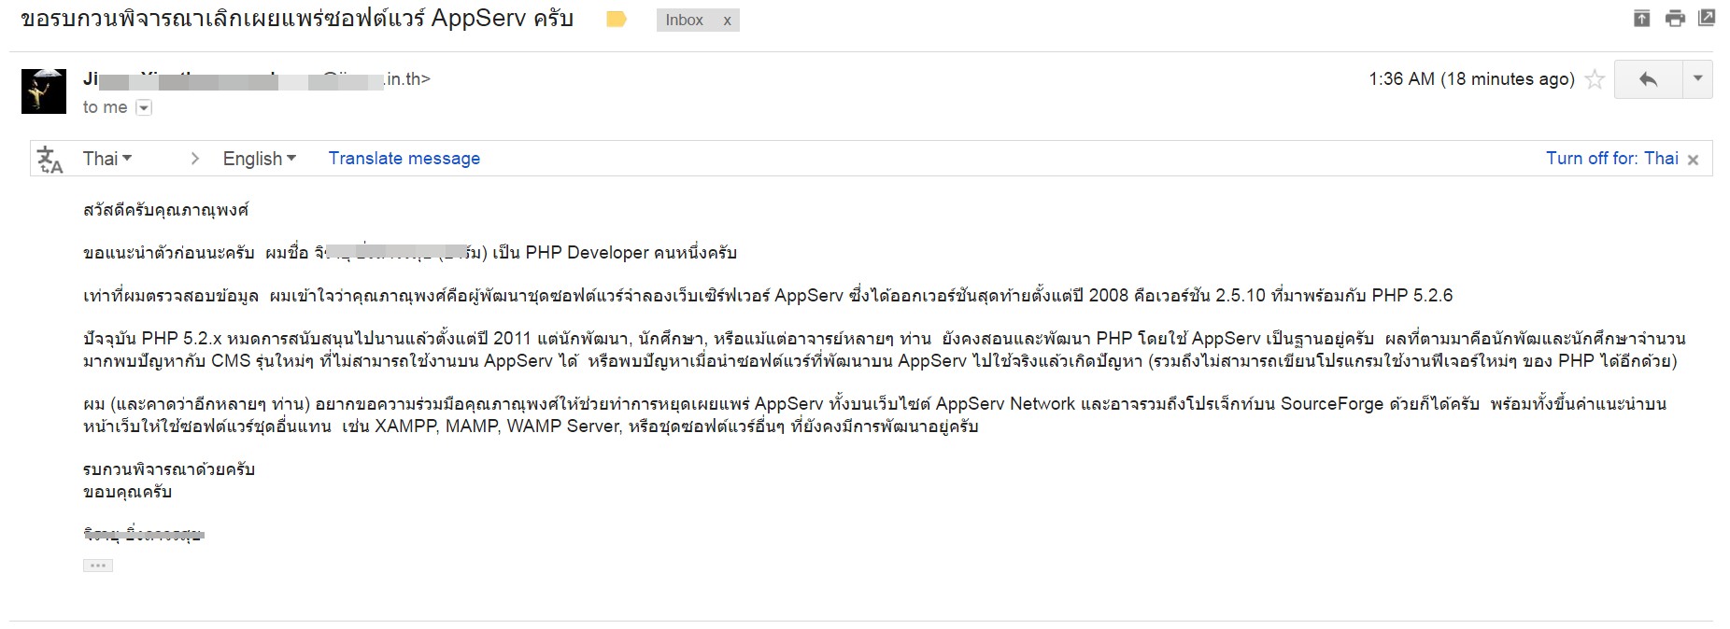
Task: Open the Thai source language dropdown
Action: (x=107, y=159)
